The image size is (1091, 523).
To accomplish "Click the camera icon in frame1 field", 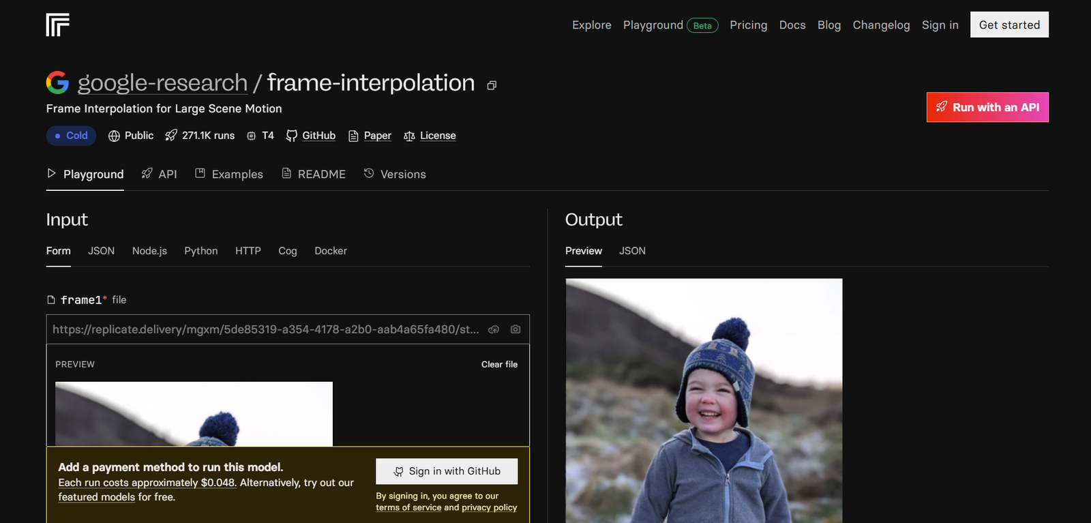I will 515,329.
